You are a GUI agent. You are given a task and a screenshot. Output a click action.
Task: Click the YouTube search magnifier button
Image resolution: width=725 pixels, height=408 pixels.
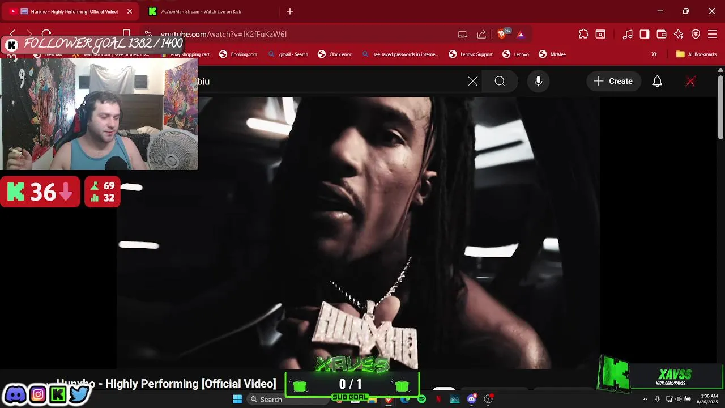pyautogui.click(x=500, y=82)
